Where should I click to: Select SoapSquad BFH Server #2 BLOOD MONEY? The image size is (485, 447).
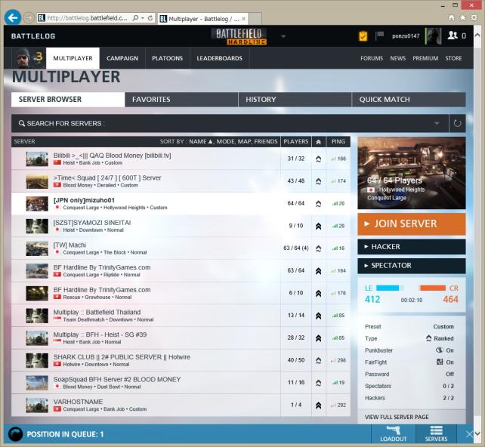tap(181, 383)
